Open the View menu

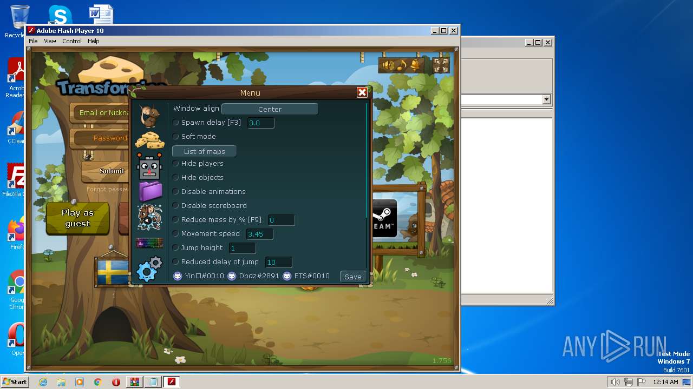pos(50,41)
